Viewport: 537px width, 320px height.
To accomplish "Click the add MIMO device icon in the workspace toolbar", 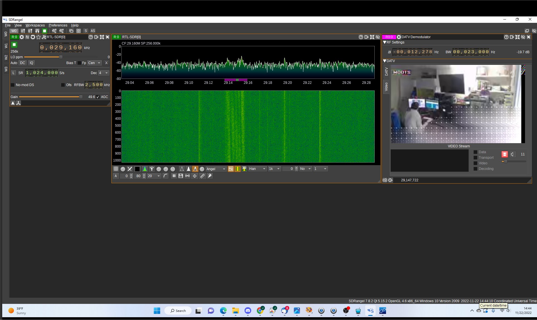I will (x=37, y=31).
